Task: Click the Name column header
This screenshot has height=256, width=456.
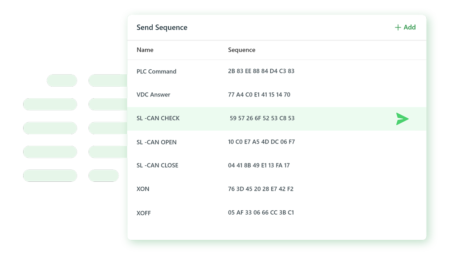Action: click(145, 50)
